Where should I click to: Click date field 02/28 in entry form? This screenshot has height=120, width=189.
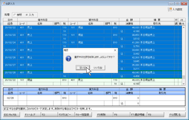(10, 98)
